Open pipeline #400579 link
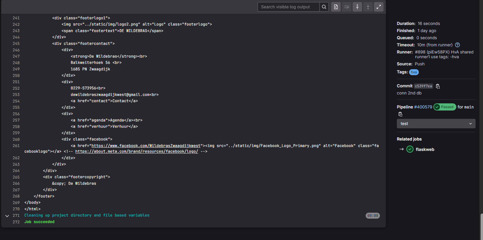 (423, 107)
